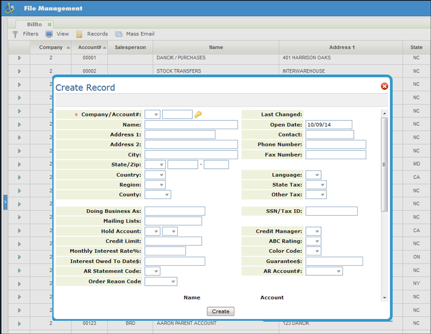Click the View monitor icon

(49, 34)
